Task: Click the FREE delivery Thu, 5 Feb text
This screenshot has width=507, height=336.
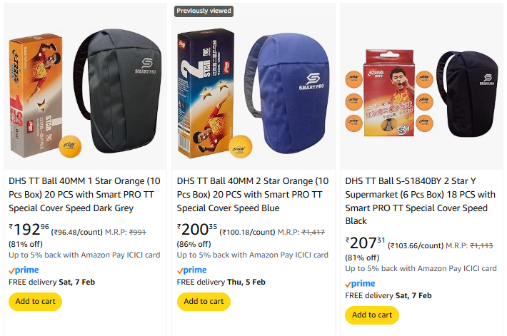Action: pos(221,282)
